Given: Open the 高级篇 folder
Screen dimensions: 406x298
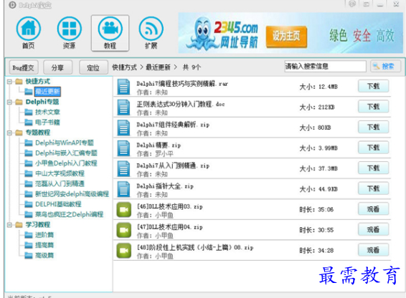Looking at the screenshot, I should 44,256.
